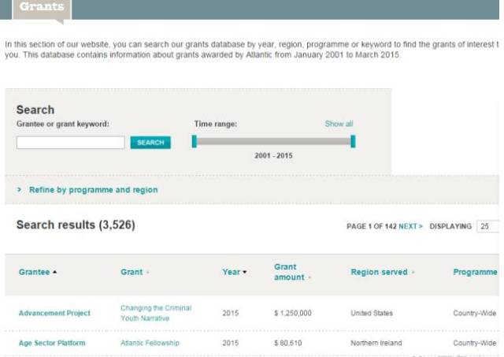The width and height of the screenshot is (504, 357).
Task: Click Country-Wide in Age Sector Platform row
Action: [474, 343]
